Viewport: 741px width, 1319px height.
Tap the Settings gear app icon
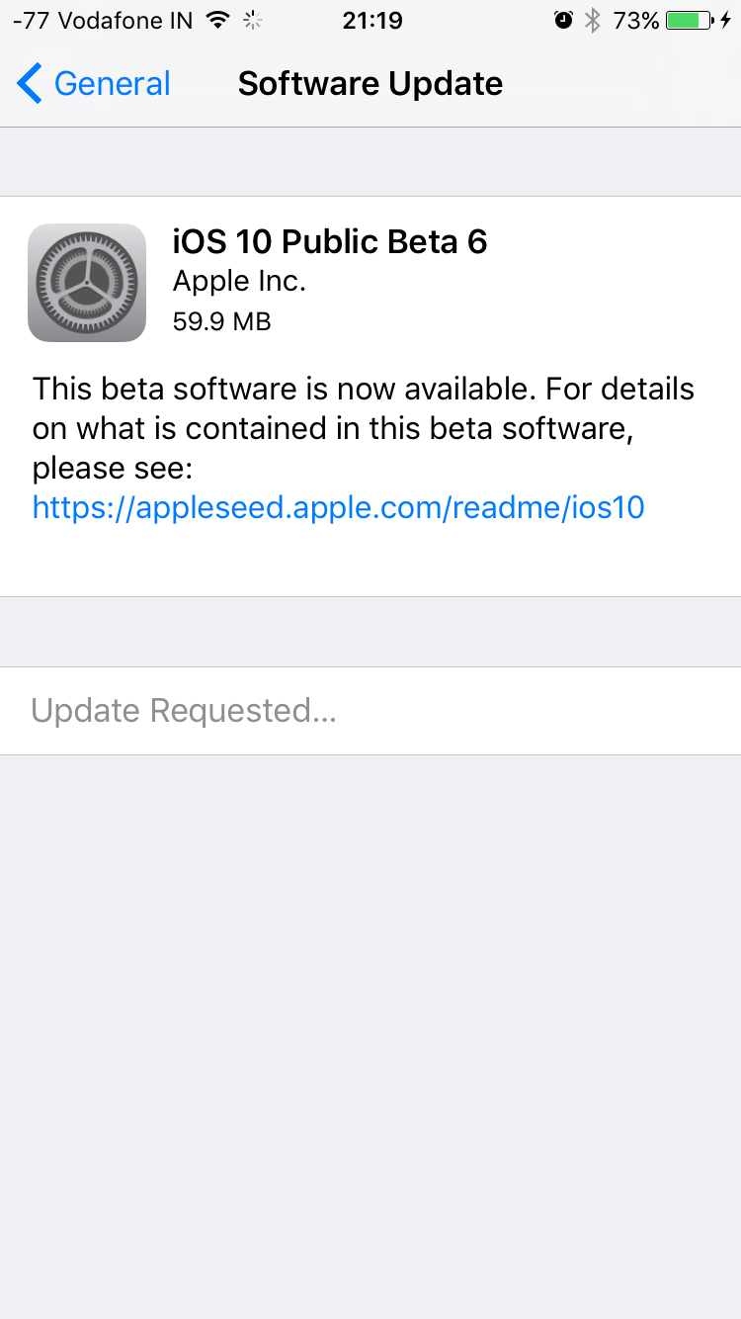click(87, 283)
